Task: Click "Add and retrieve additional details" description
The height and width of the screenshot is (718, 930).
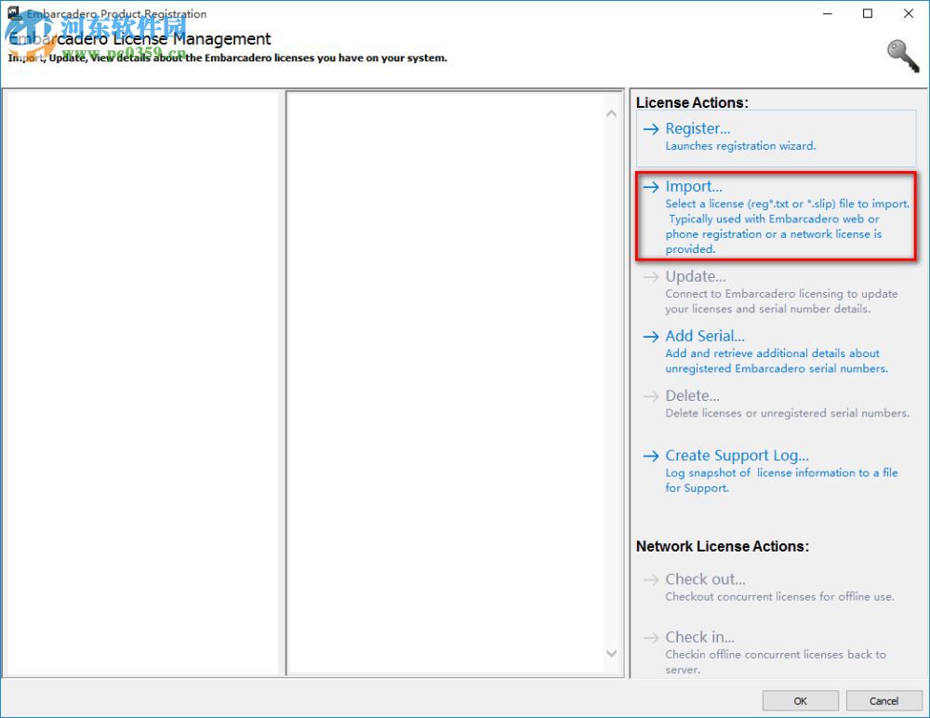Action: [x=777, y=361]
